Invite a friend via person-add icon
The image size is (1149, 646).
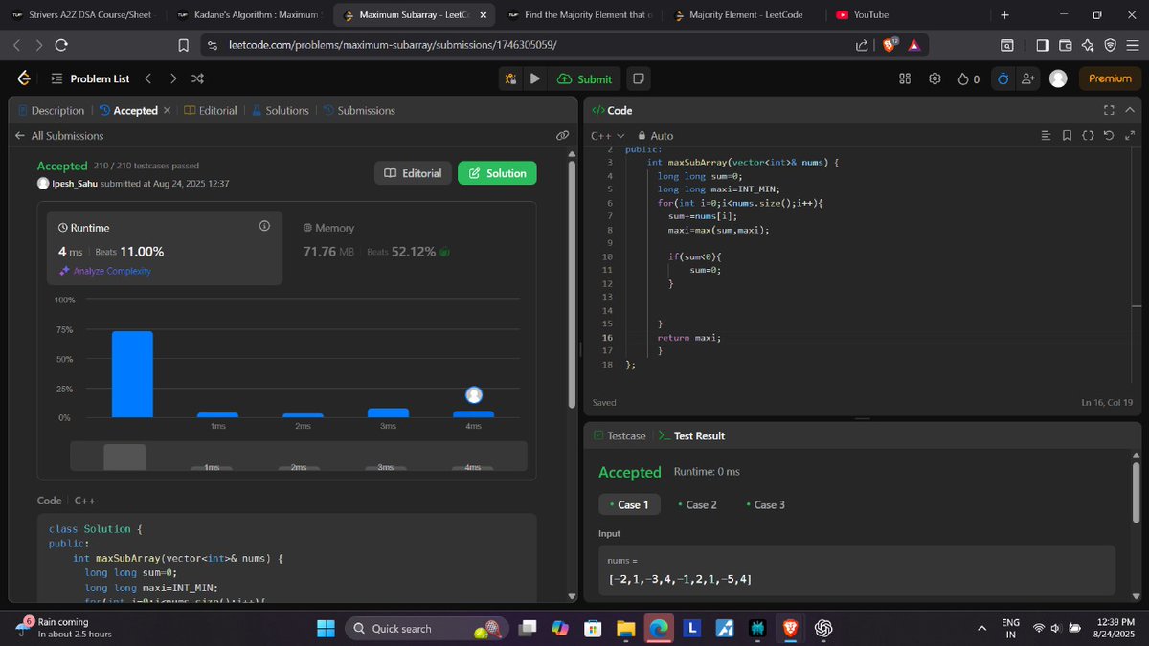tap(1026, 78)
